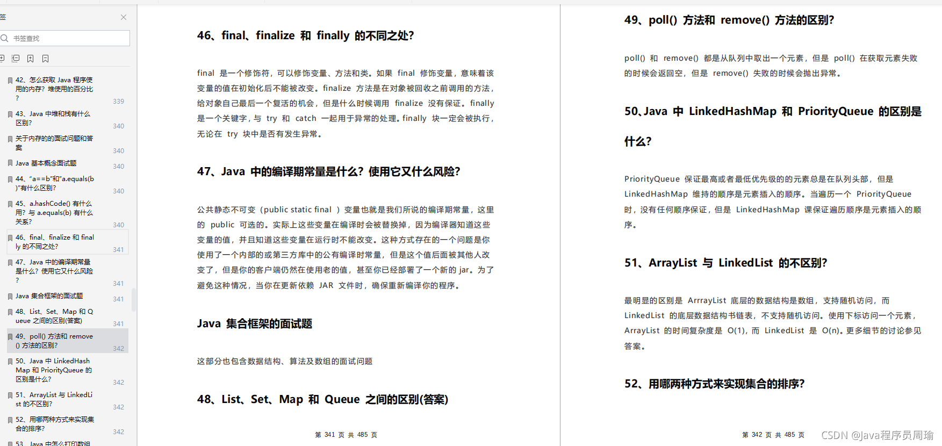This screenshot has height=446, width=942.
Task: Jump to bookmark 关于内存的的面试问题和答案
Action: point(67,143)
